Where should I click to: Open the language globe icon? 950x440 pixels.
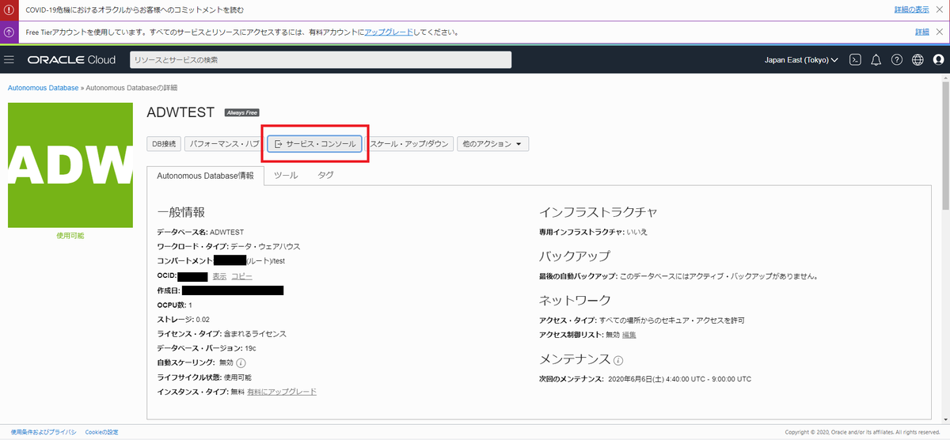click(x=918, y=60)
